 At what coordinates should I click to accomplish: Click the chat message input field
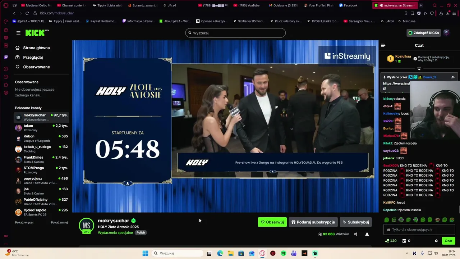tap(419, 230)
